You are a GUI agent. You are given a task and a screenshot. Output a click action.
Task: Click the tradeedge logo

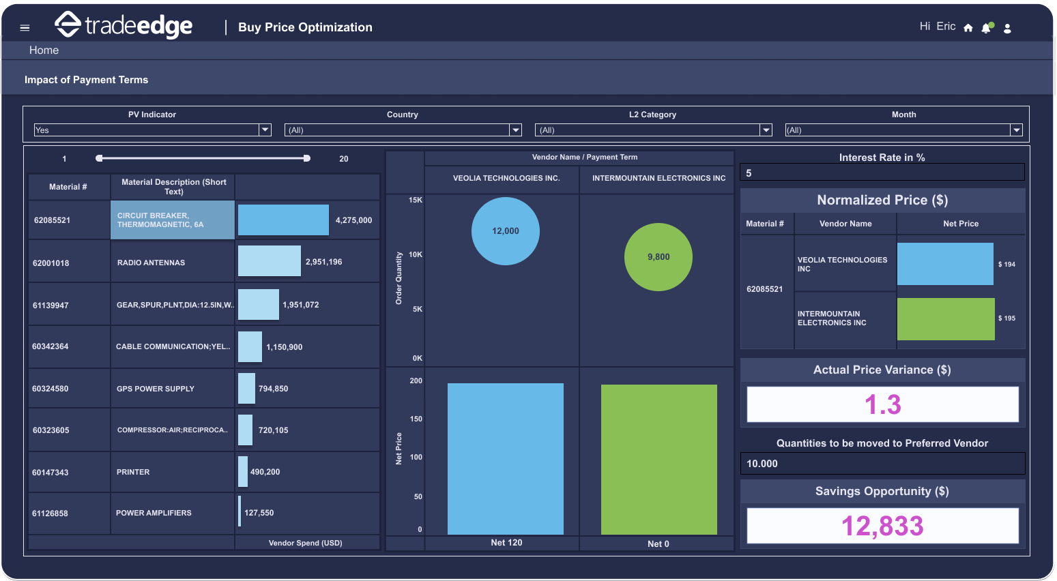(x=124, y=26)
